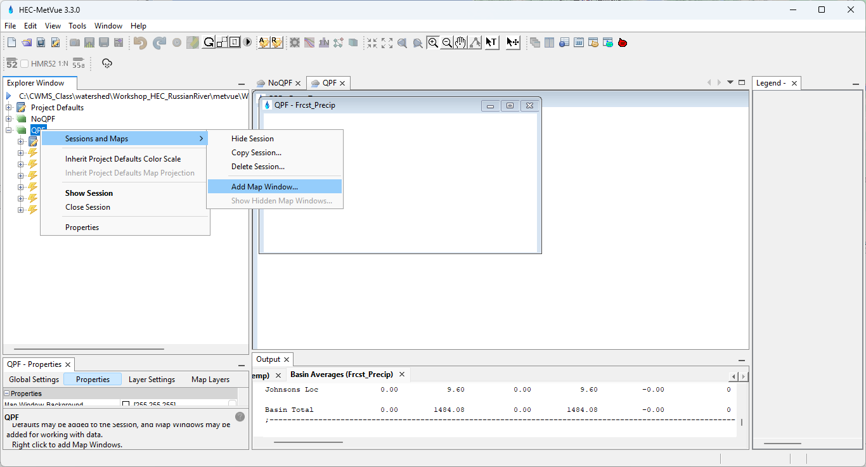Collapse the Properties section in panel
Screen dimensions: 866x467
click(7, 393)
